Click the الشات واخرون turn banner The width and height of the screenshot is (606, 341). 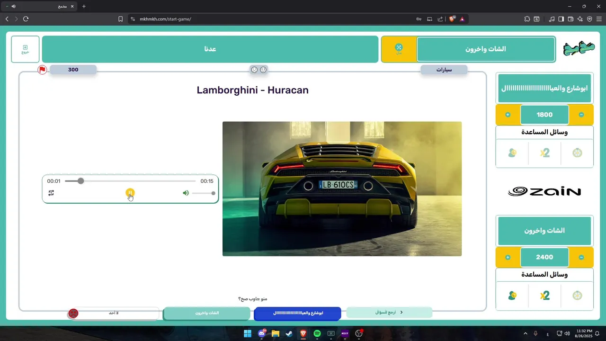[x=486, y=49]
